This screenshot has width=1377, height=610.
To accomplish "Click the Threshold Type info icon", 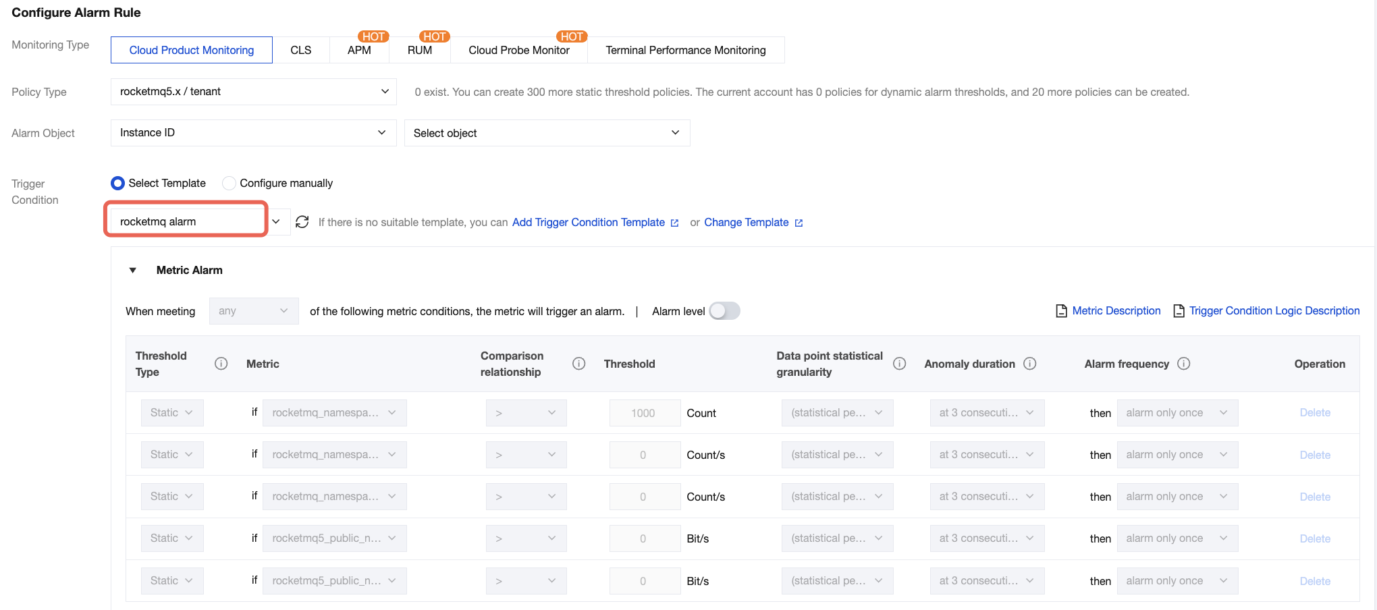I will [x=221, y=364].
